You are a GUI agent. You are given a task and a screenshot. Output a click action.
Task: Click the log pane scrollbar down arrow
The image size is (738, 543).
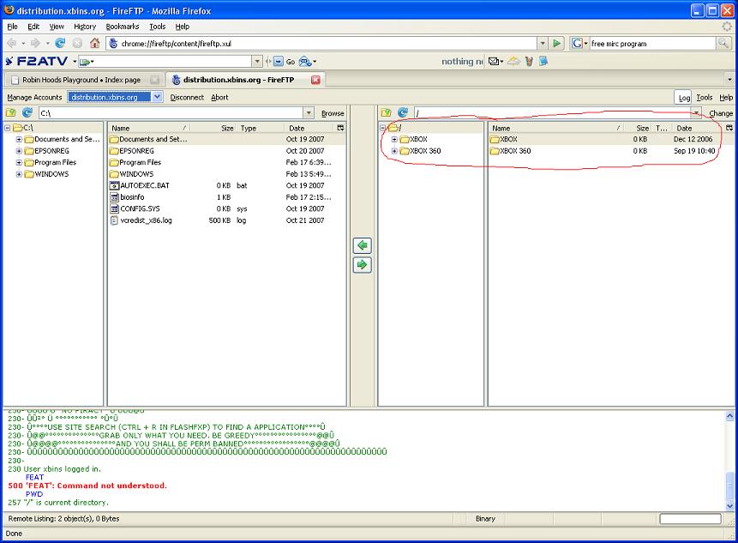pyautogui.click(x=729, y=506)
